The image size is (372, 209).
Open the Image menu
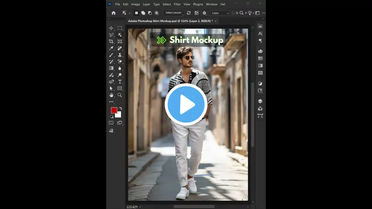tap(135, 4)
